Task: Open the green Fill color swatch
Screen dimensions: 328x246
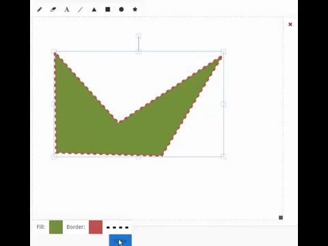Action: point(56,227)
